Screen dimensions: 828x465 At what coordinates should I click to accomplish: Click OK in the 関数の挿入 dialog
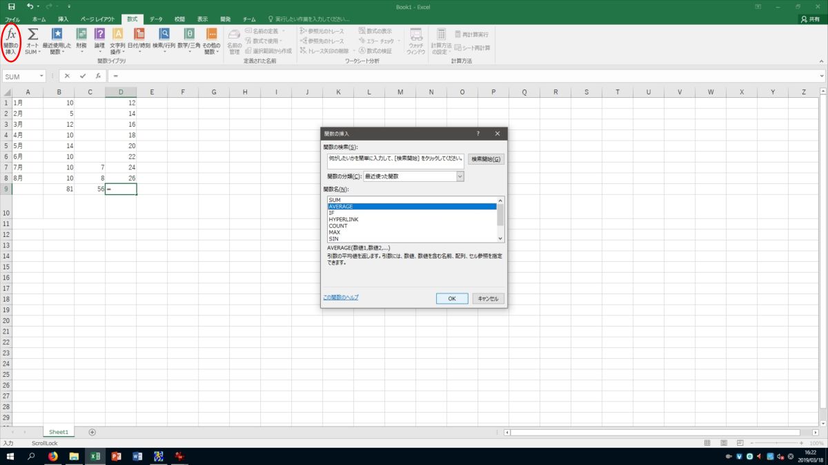click(x=452, y=298)
